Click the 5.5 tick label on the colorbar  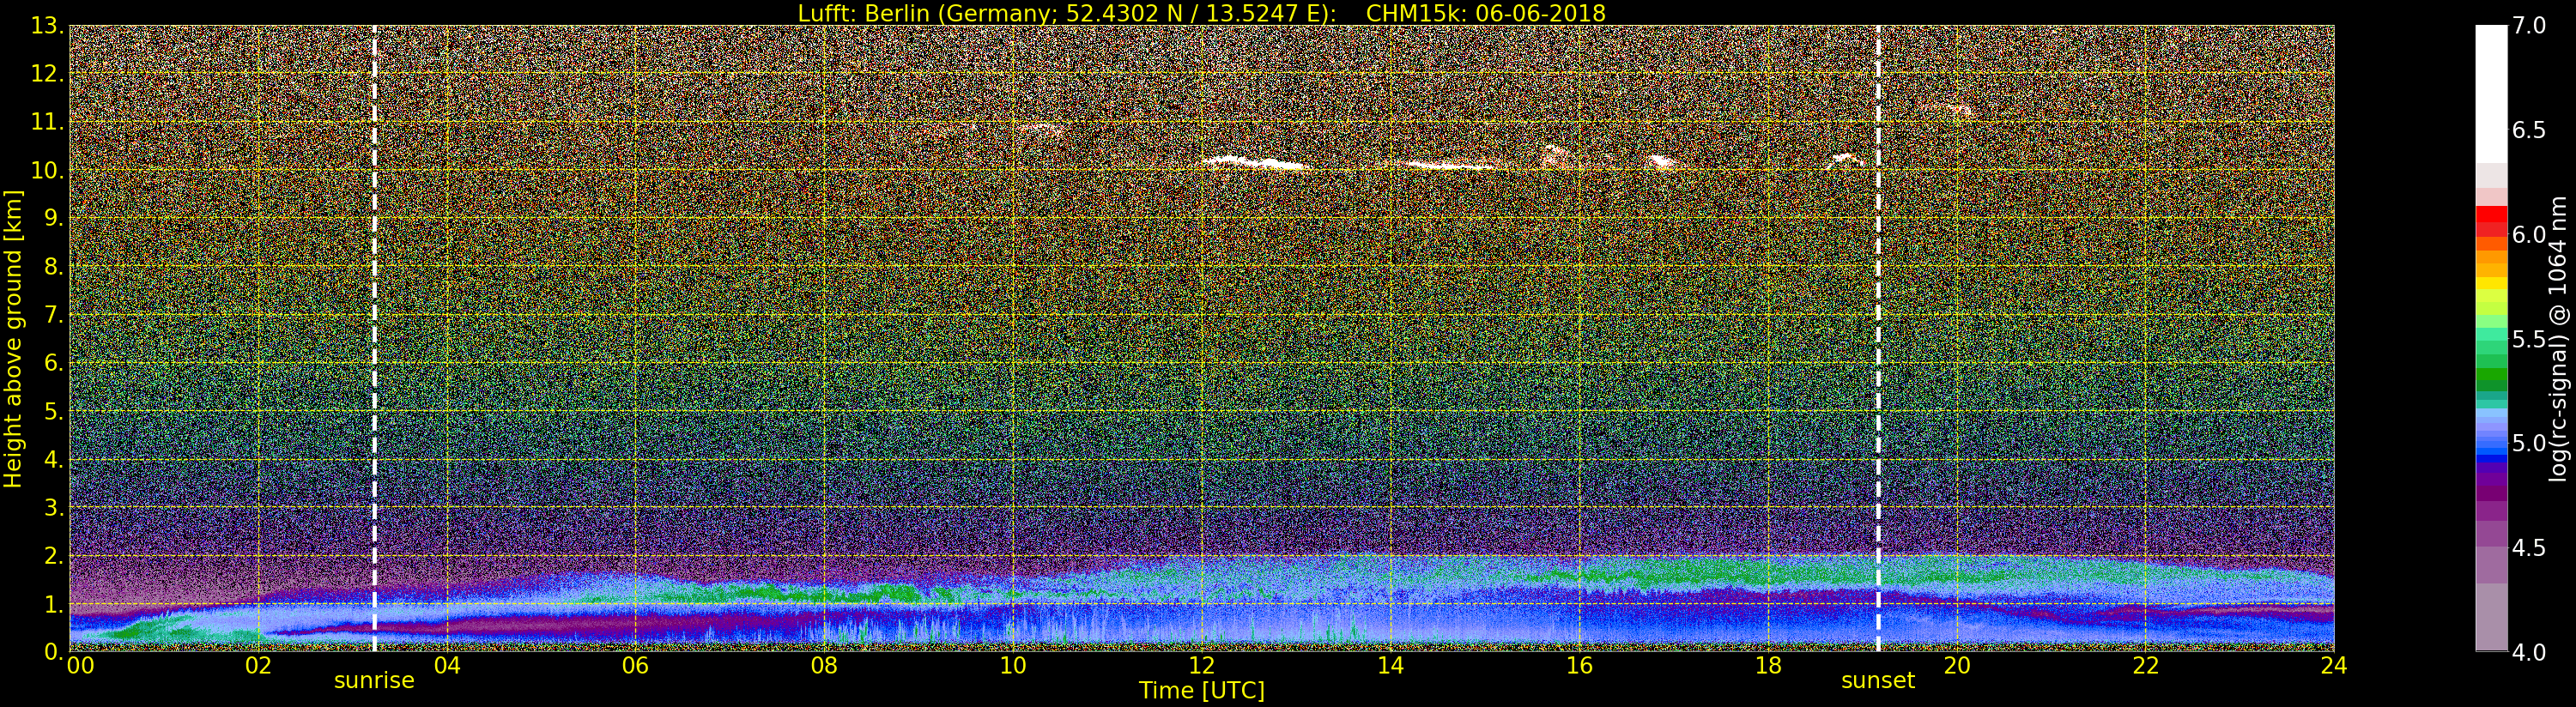(x=2530, y=339)
